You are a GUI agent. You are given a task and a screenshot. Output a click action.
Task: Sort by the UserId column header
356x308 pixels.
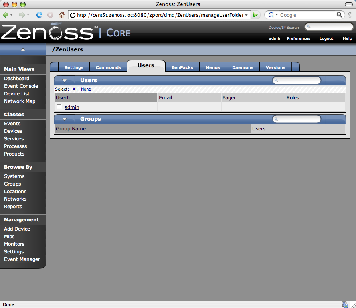[x=63, y=98]
